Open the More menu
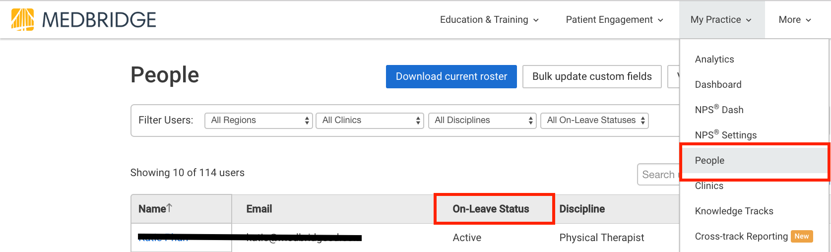 pyautogui.click(x=795, y=20)
